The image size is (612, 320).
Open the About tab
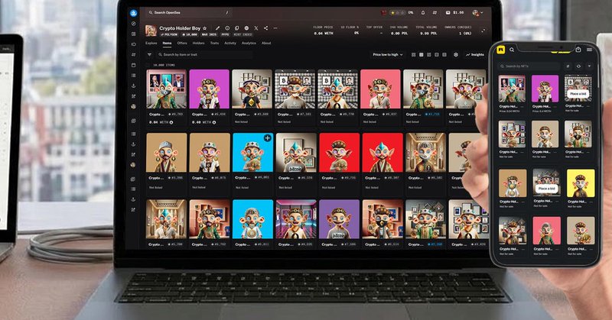[266, 43]
